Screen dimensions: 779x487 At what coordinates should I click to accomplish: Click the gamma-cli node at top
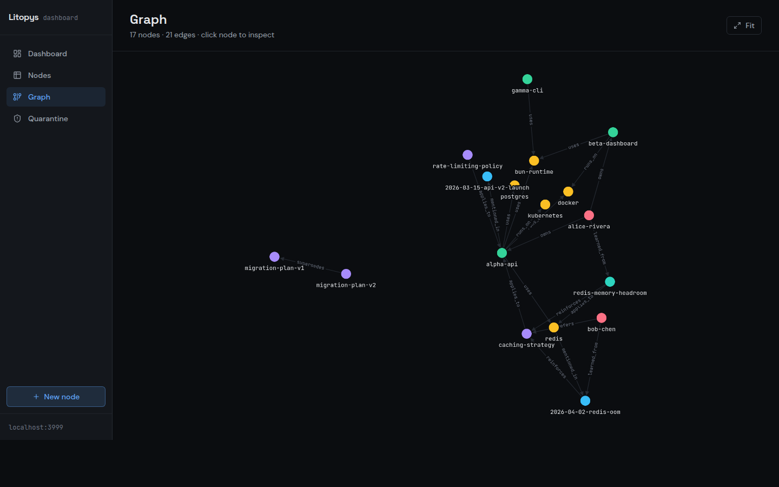click(527, 79)
